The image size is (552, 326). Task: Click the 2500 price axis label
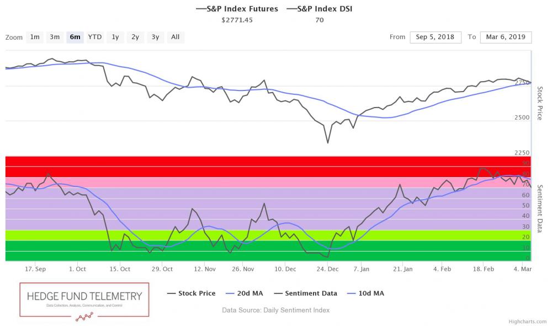coord(522,117)
